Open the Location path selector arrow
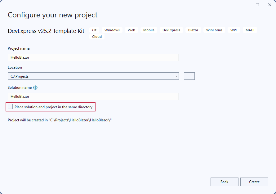This screenshot has height=194, width=276. point(176,76)
